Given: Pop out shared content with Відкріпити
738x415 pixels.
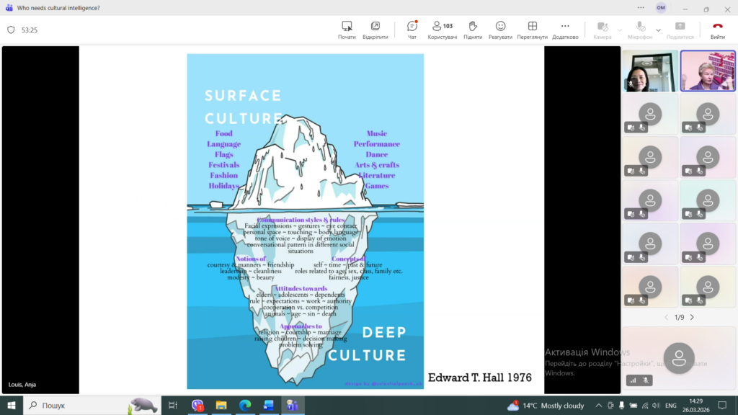Looking at the screenshot, I should point(375,30).
